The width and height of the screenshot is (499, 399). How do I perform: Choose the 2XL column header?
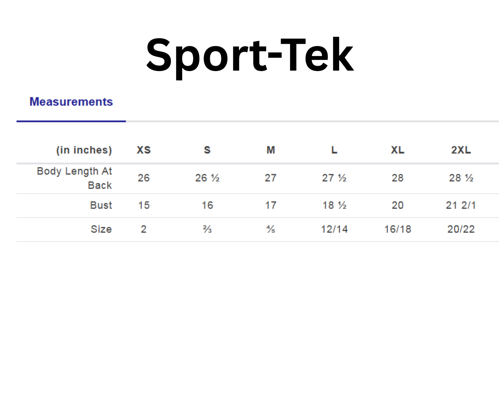click(461, 150)
